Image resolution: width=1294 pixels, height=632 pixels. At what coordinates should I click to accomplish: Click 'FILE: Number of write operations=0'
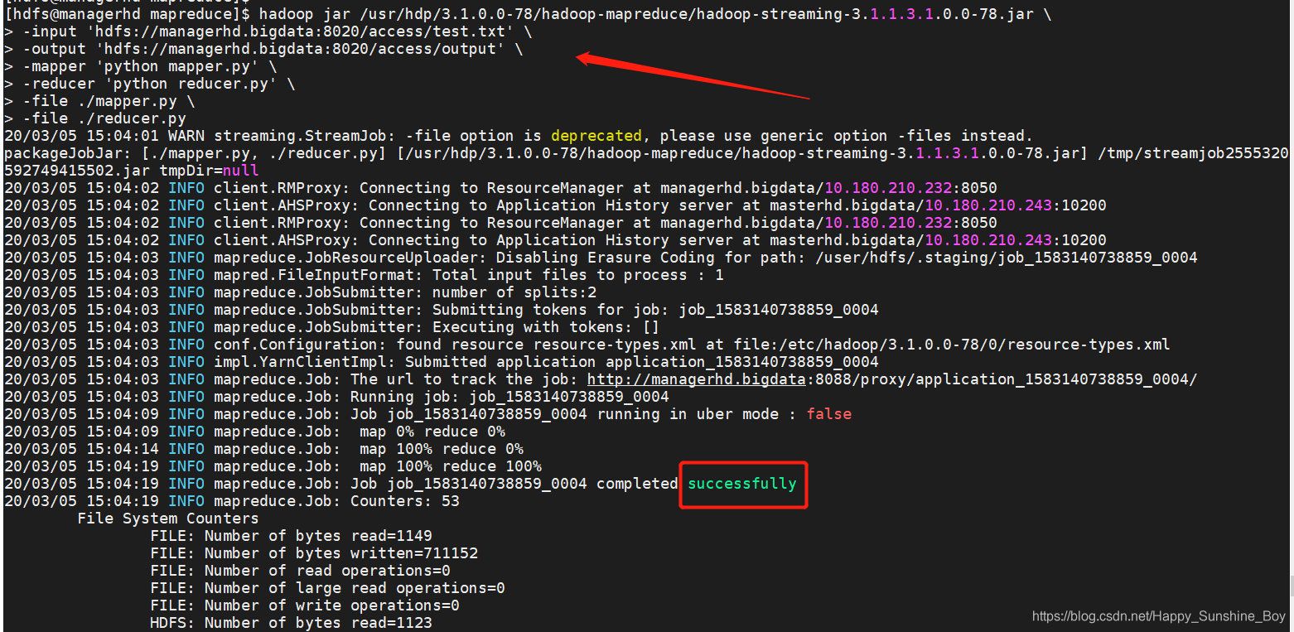[305, 605]
